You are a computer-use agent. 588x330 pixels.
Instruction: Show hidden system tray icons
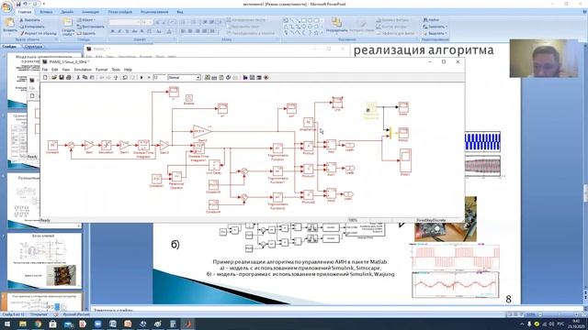pyautogui.click(x=522, y=324)
